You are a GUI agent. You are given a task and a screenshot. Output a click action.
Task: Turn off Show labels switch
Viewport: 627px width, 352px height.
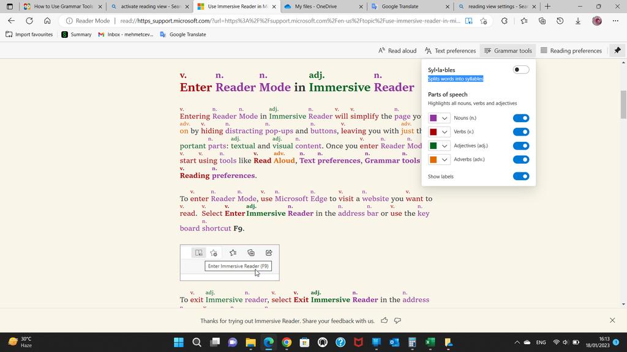pos(521,176)
